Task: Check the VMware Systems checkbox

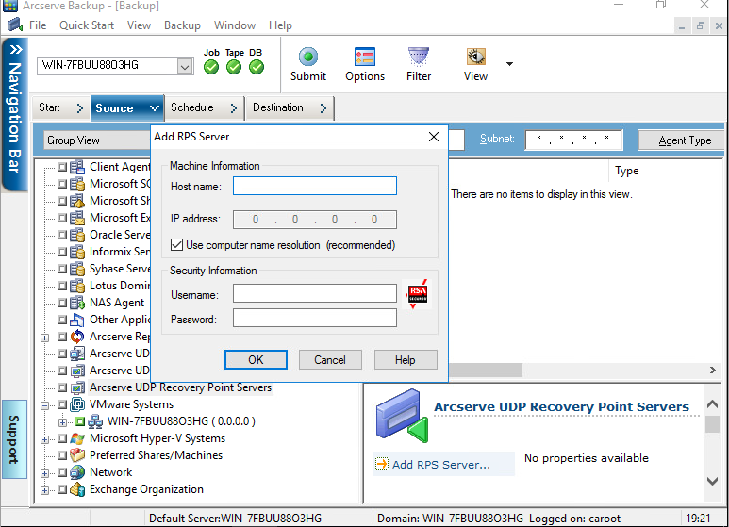Action: [62, 404]
